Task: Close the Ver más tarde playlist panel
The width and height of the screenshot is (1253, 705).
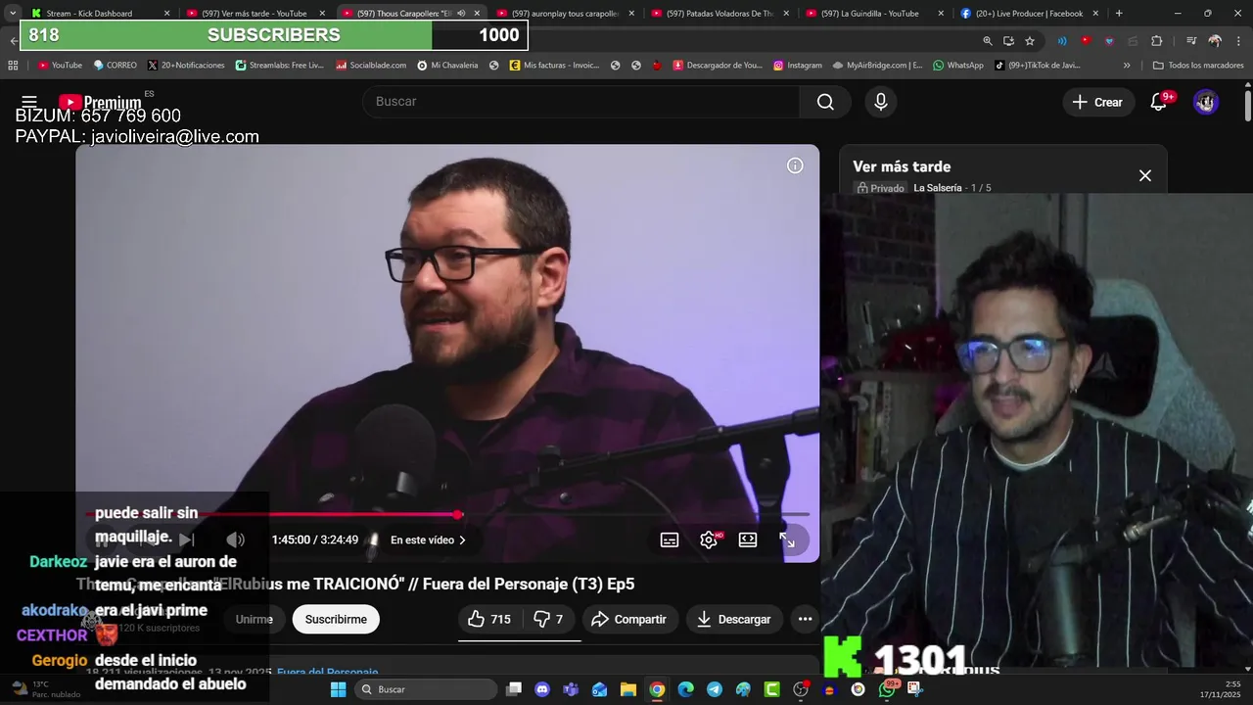Action: [1145, 175]
